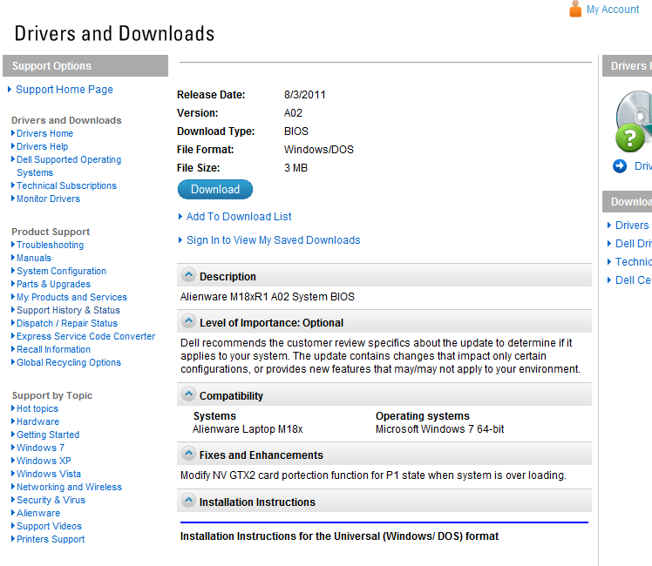Click the Windows/DOS file format value

(319, 150)
